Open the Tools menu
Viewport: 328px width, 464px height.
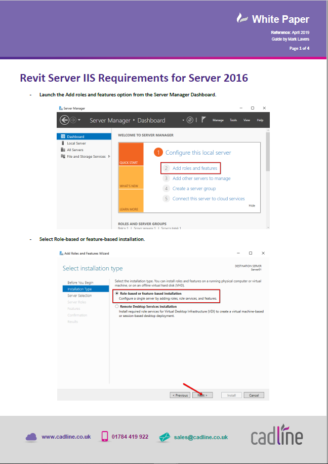(x=233, y=120)
